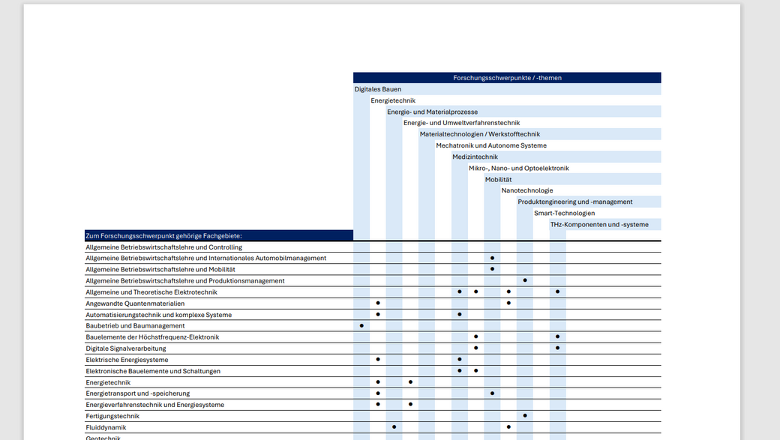Select 'Mechatronik und Autonome Systeme' heading
This screenshot has height=440, width=780.
pyautogui.click(x=491, y=145)
